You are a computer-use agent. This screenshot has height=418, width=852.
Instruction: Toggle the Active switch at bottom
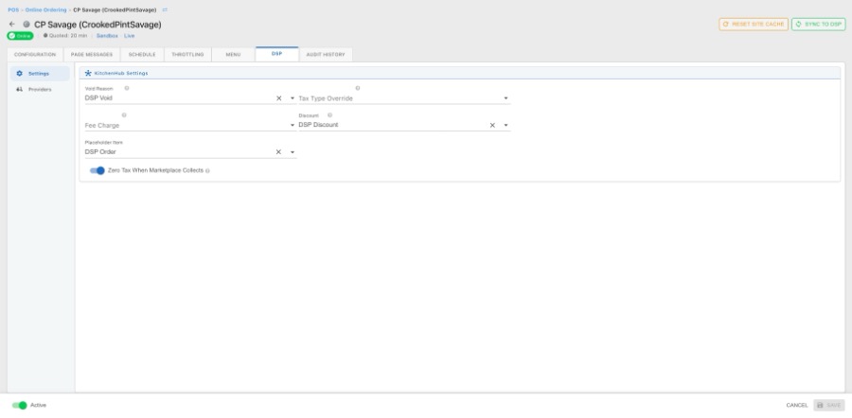pyautogui.click(x=19, y=405)
